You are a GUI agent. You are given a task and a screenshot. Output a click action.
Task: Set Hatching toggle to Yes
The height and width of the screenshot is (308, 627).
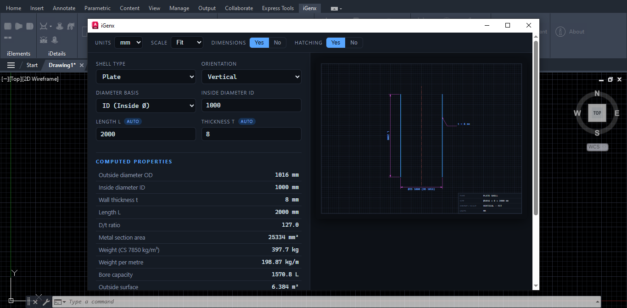[336, 43]
